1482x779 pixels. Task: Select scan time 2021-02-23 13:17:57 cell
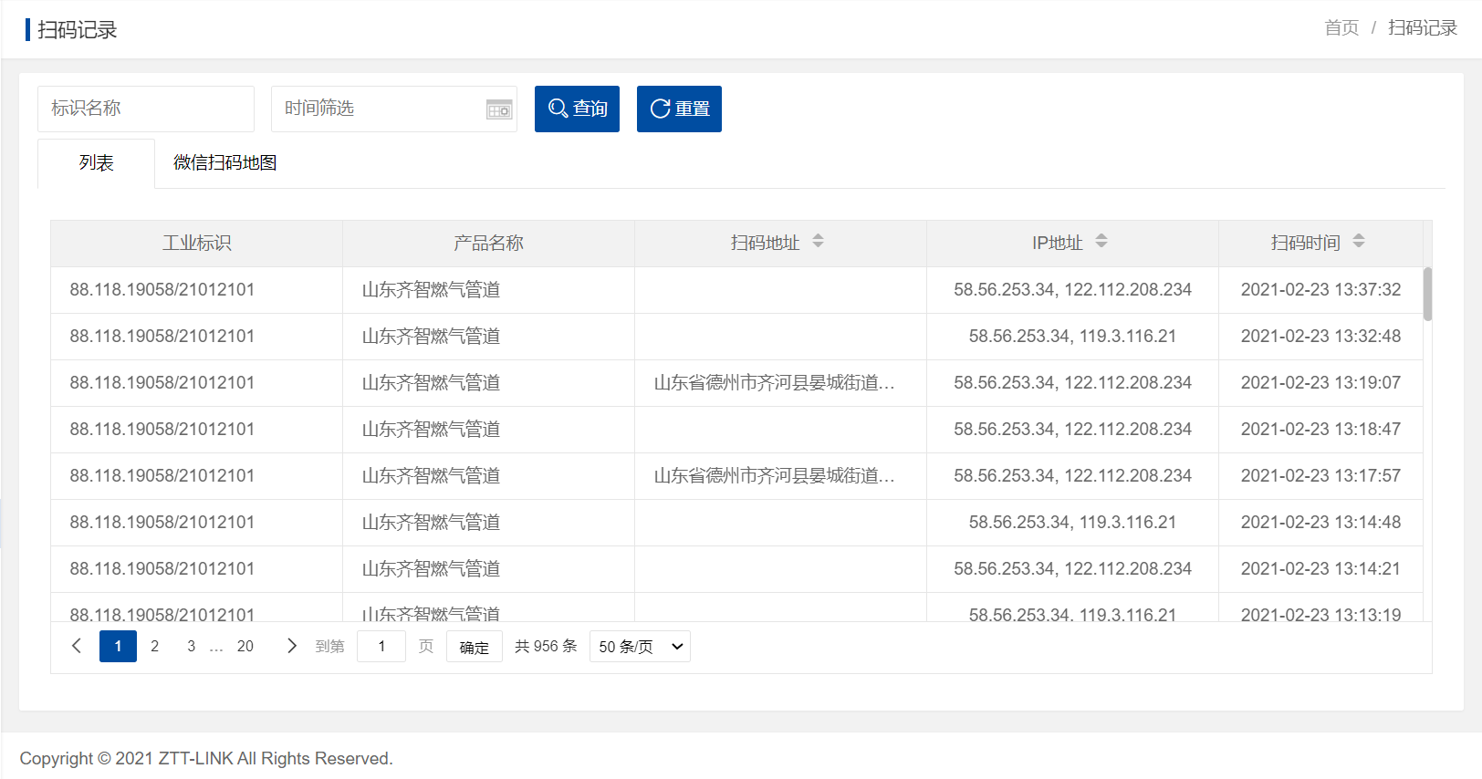tap(1320, 476)
